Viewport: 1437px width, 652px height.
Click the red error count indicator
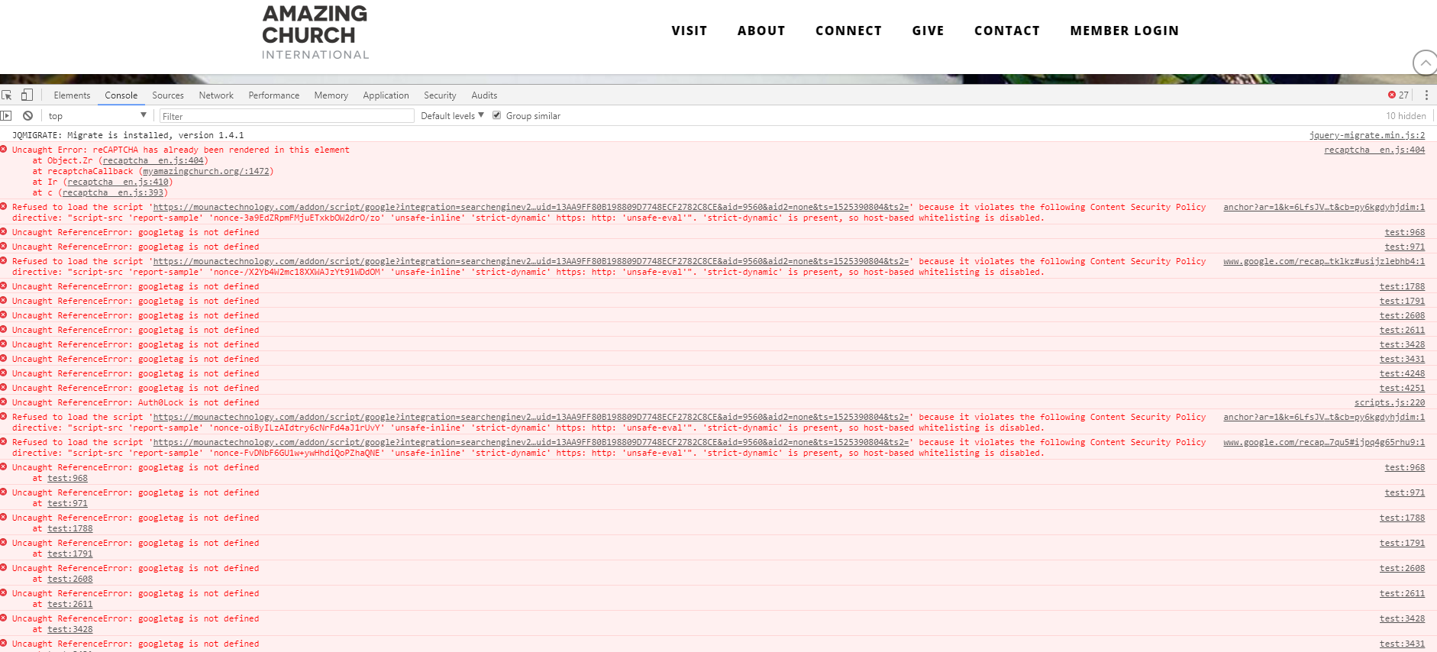(1397, 95)
